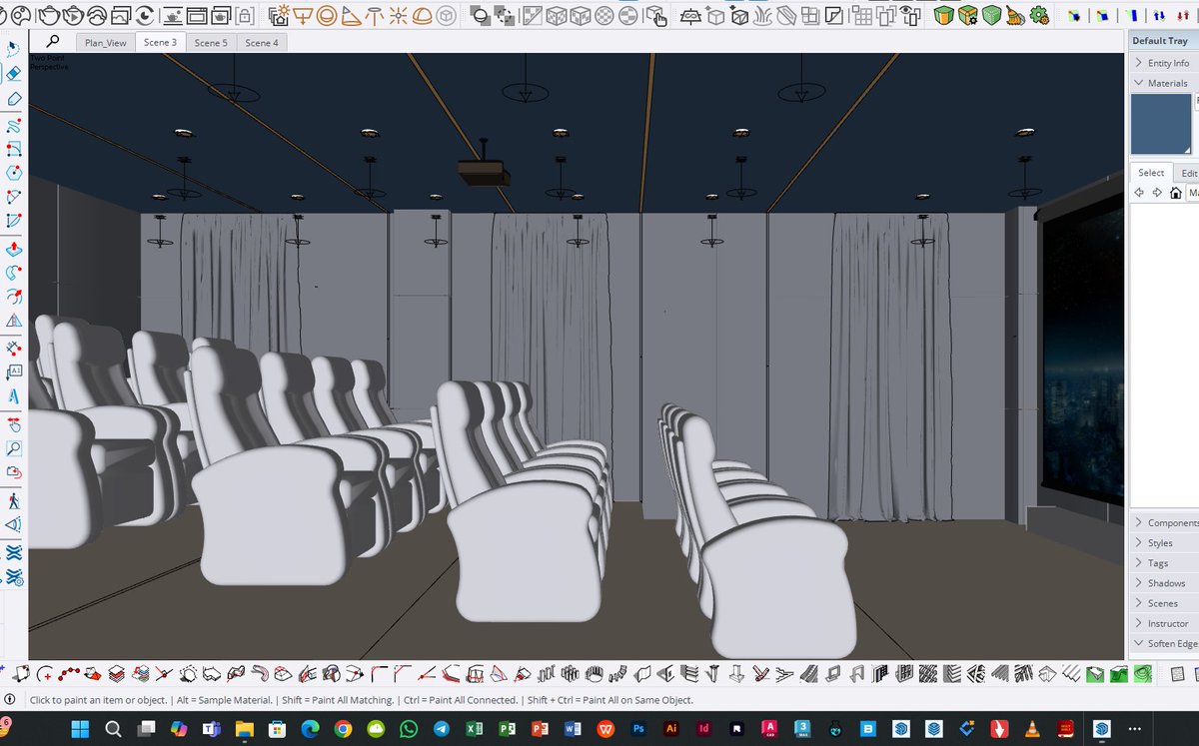
Task: Add a V-Ray IES Light
Action: coord(373,15)
